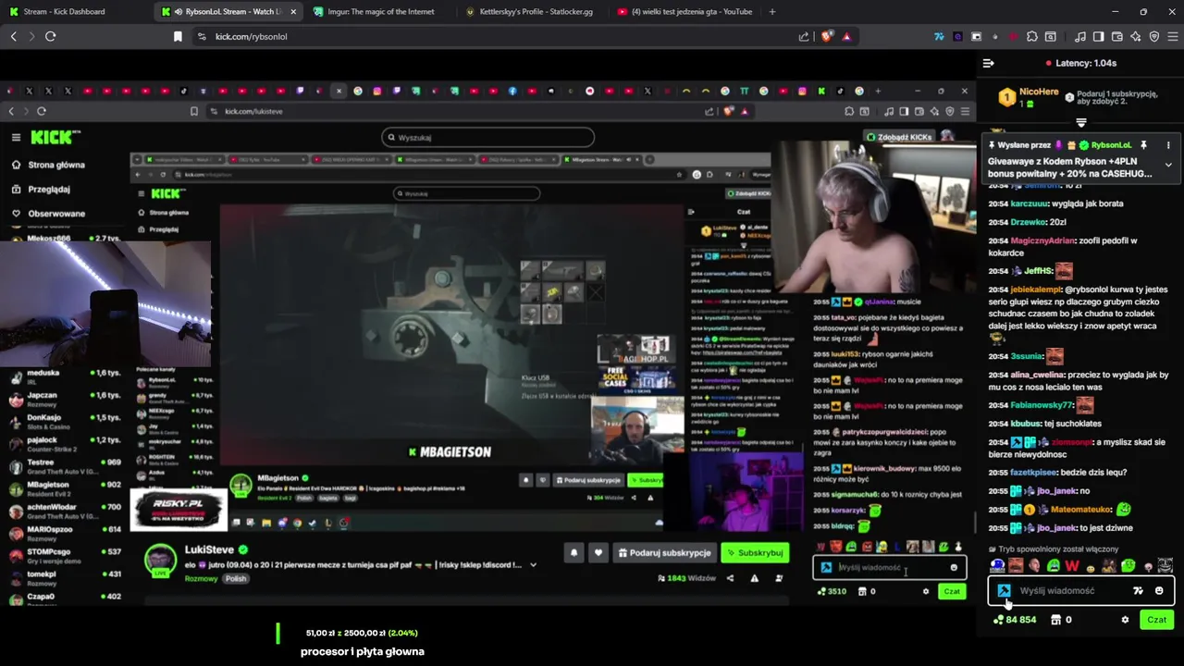Open Leo AI sparkle icon

point(1136,36)
